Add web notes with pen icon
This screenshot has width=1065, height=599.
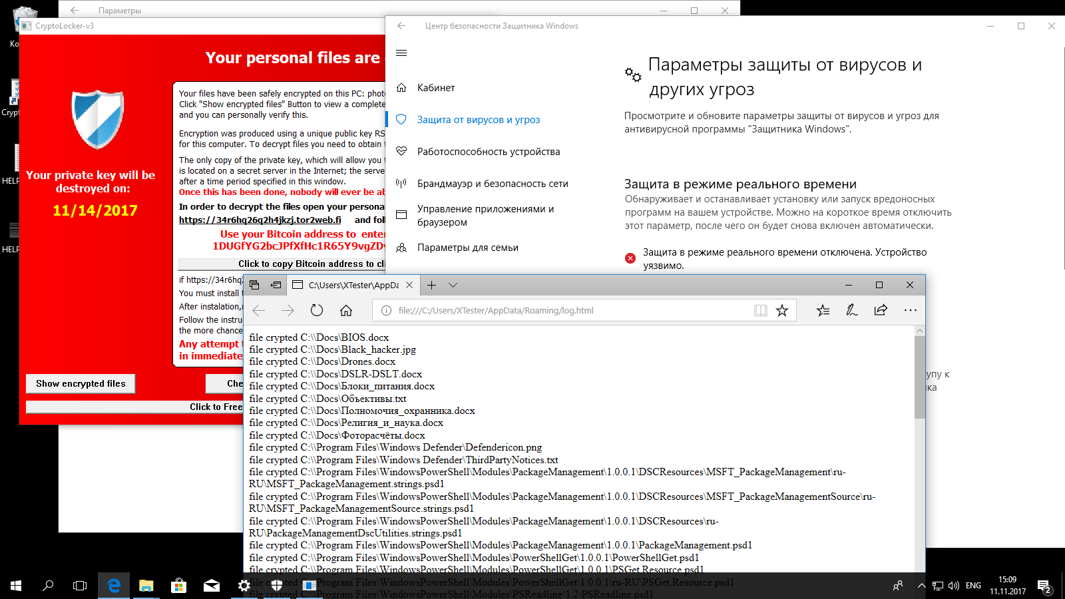point(852,310)
